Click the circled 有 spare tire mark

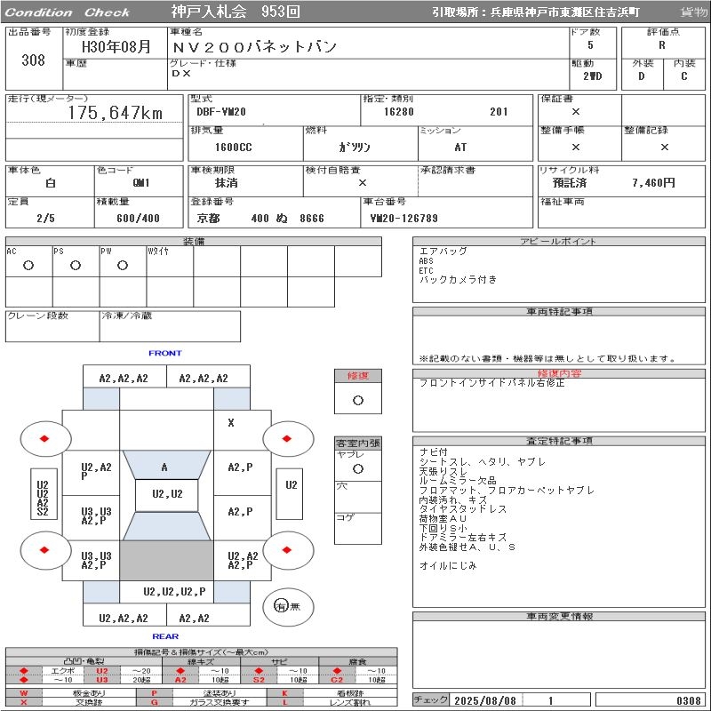(281, 606)
